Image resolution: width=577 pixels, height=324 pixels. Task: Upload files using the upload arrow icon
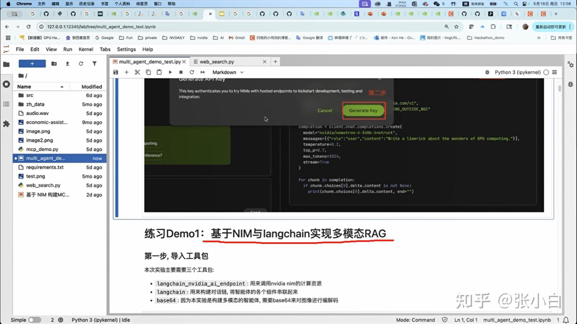[67, 64]
